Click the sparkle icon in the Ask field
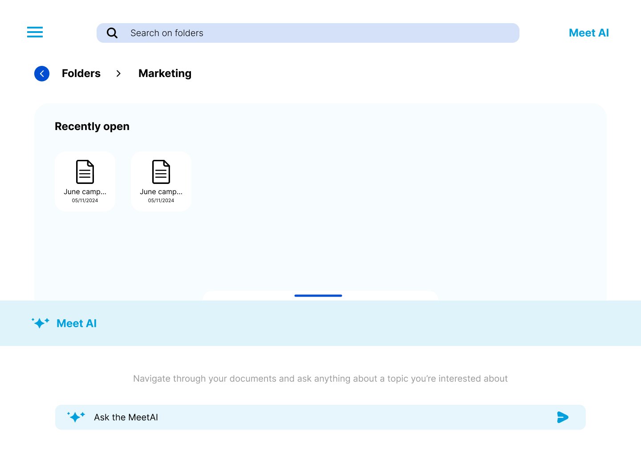Image resolution: width=641 pixels, height=456 pixels. tap(76, 417)
